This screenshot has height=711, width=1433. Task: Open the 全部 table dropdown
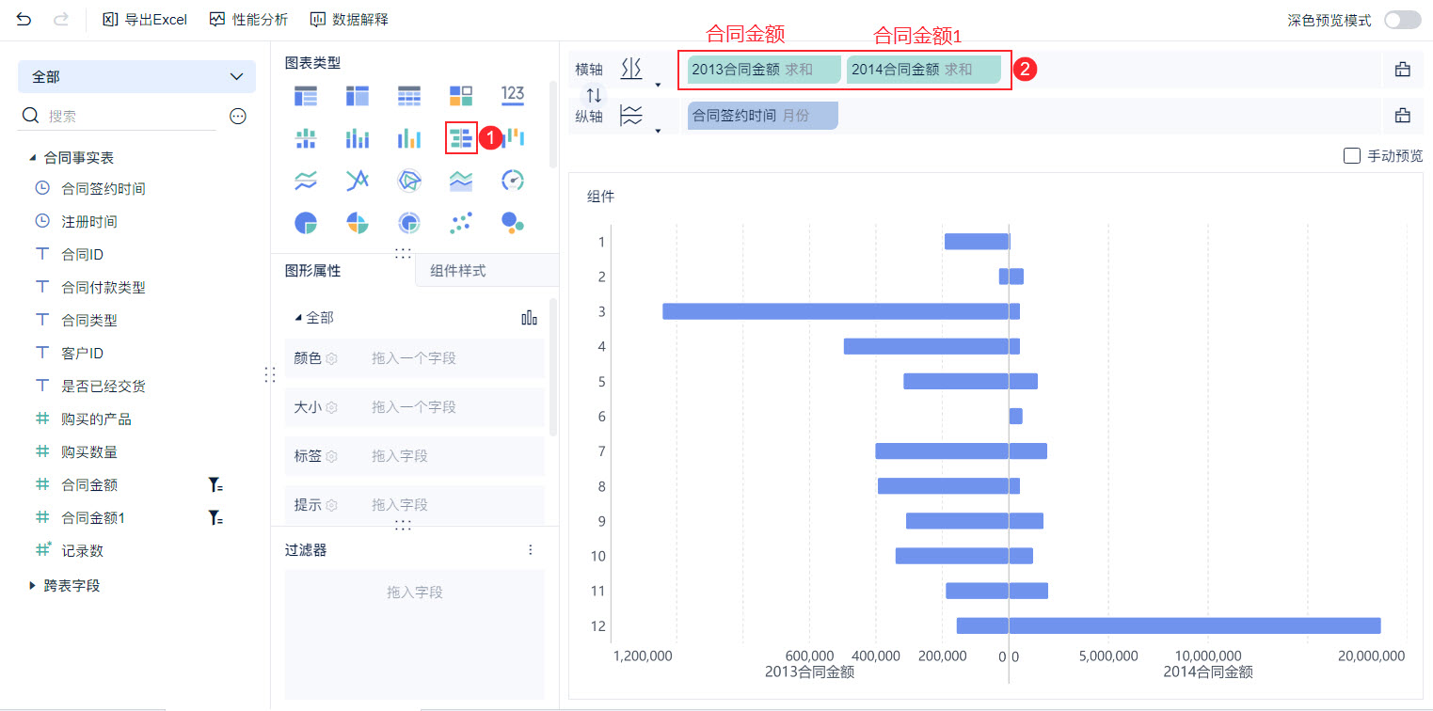click(x=136, y=77)
